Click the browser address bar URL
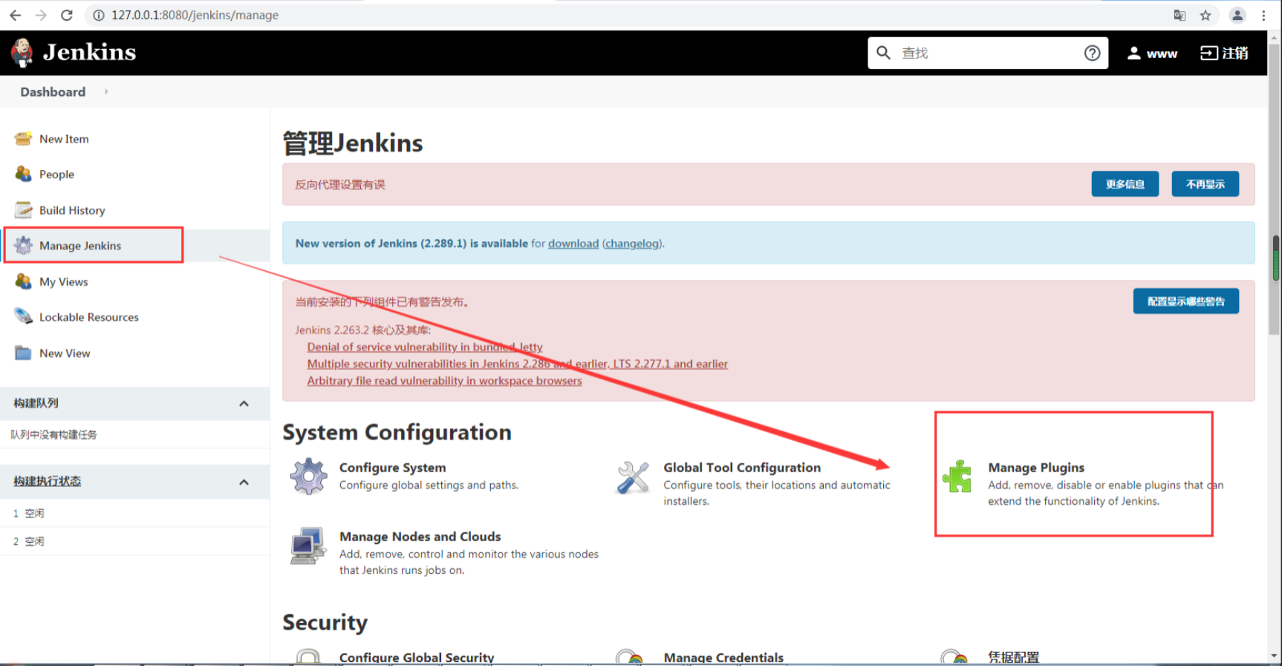Viewport: 1282px width, 666px height. pyautogui.click(x=195, y=15)
